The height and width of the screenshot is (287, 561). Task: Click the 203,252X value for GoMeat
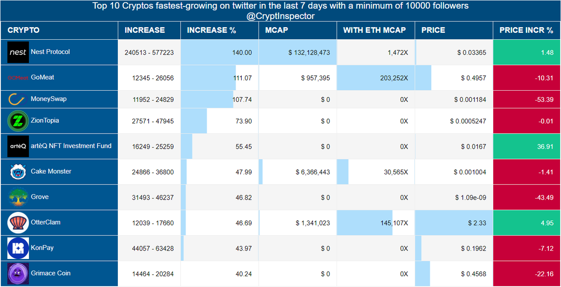(376, 78)
